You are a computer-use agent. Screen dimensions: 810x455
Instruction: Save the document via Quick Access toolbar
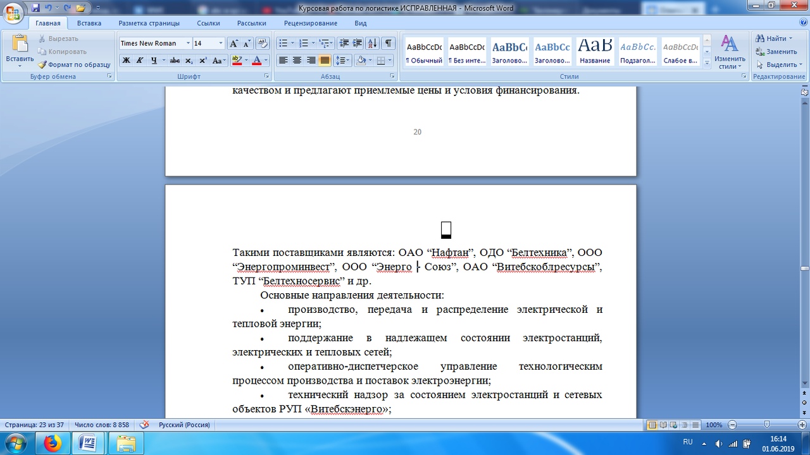coord(35,8)
